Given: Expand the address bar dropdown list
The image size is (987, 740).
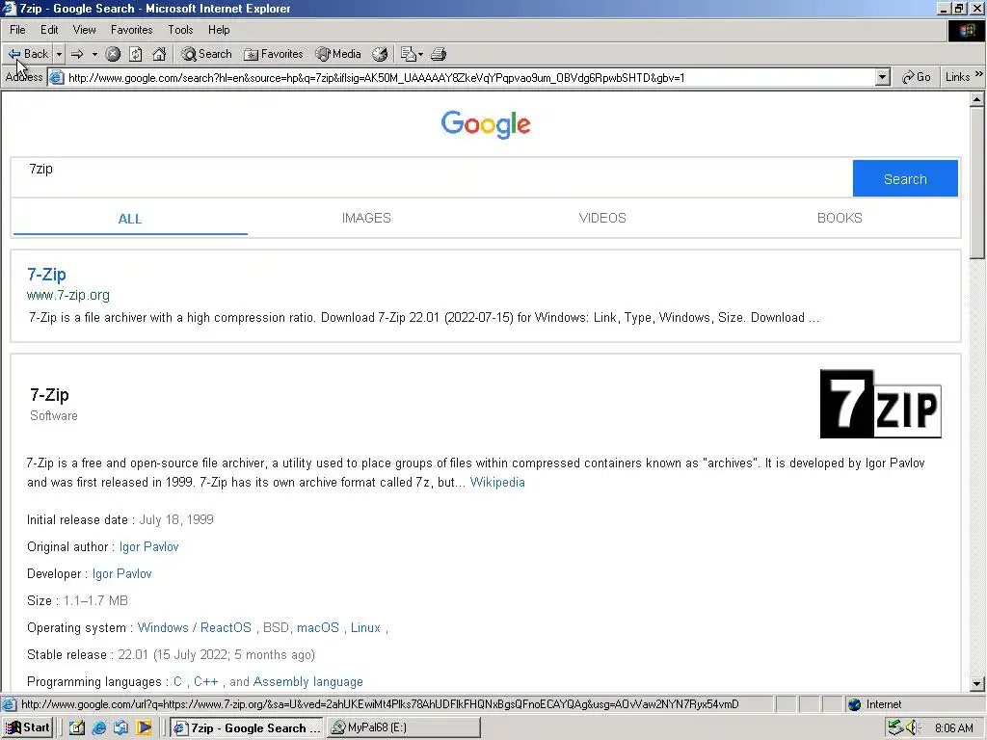Looking at the screenshot, I should point(883,77).
